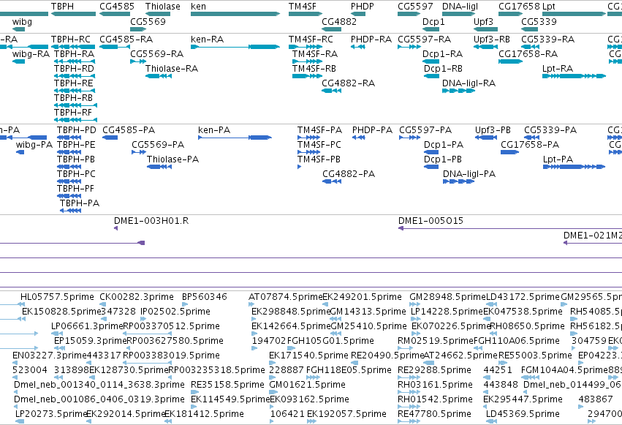
Task: Select the Thiolase gene feature
Action: pos(158,14)
